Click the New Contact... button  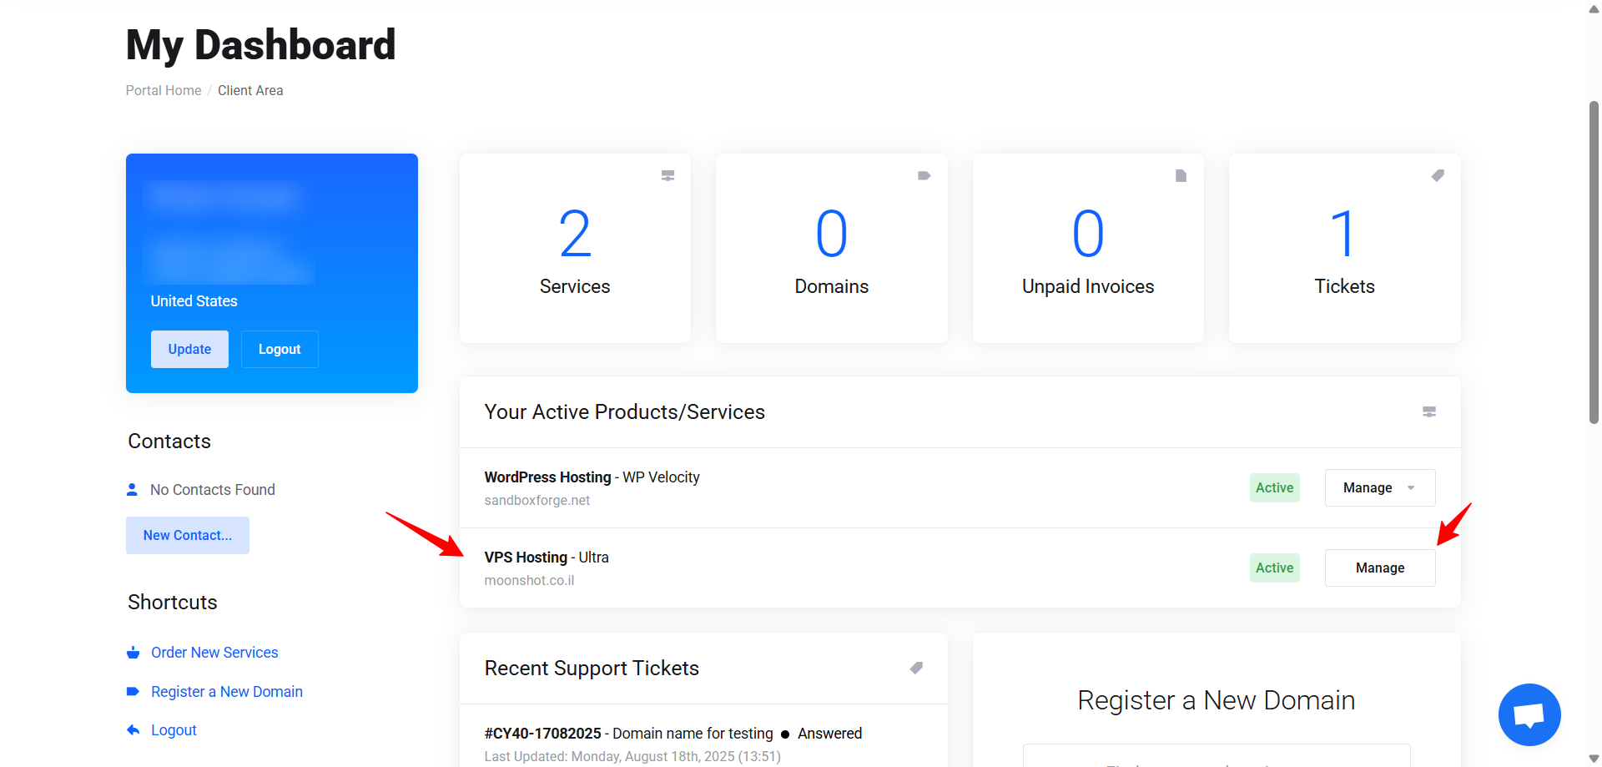coord(188,535)
